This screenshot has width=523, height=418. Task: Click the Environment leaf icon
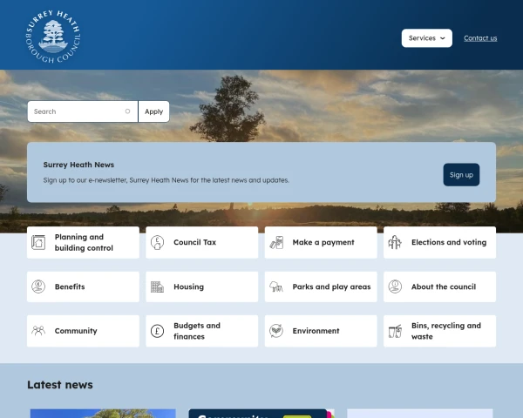point(276,331)
